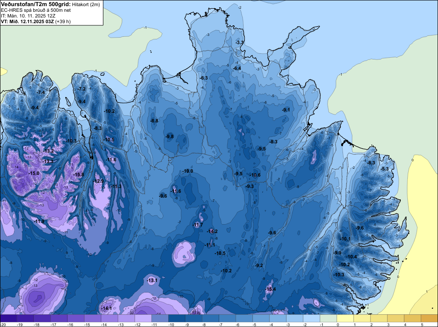Click the '-19' label on the legend bar
This screenshot has height=327, width=438.
tap(19, 324)
